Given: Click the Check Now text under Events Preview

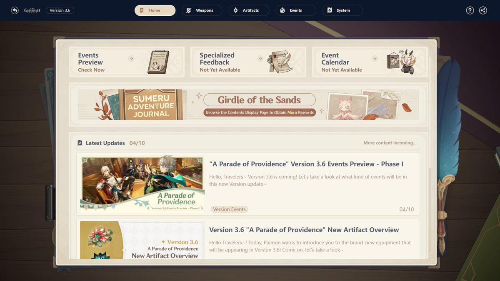Looking at the screenshot, I should point(91,70).
